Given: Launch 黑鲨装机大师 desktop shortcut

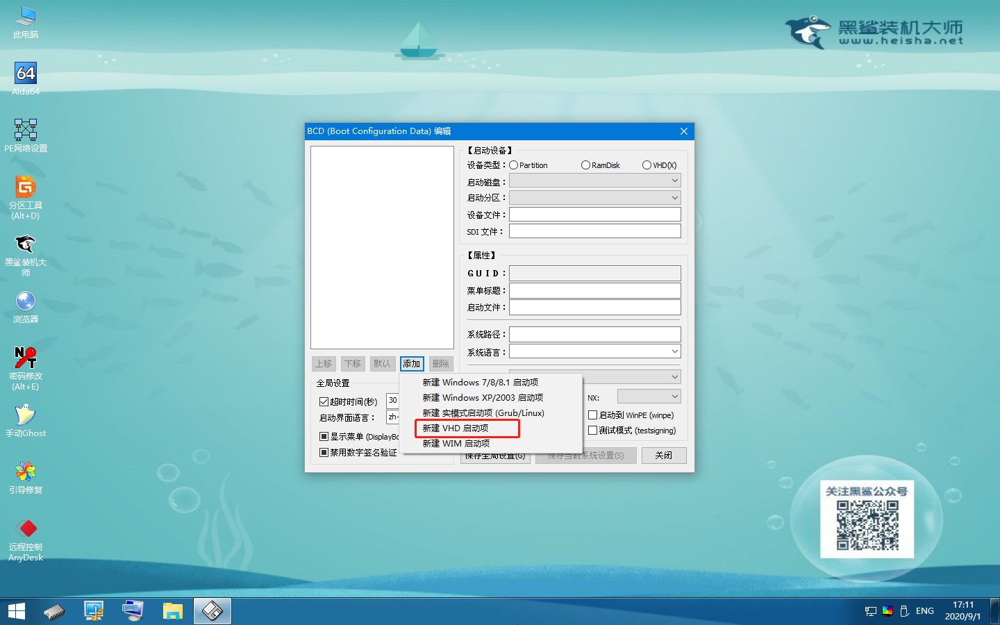Looking at the screenshot, I should coord(26,254).
